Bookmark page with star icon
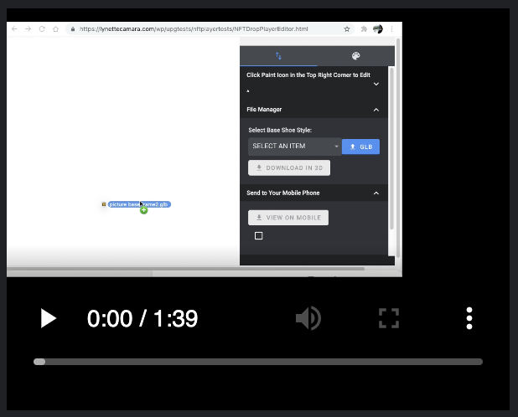The height and width of the screenshot is (417, 518). (x=347, y=29)
